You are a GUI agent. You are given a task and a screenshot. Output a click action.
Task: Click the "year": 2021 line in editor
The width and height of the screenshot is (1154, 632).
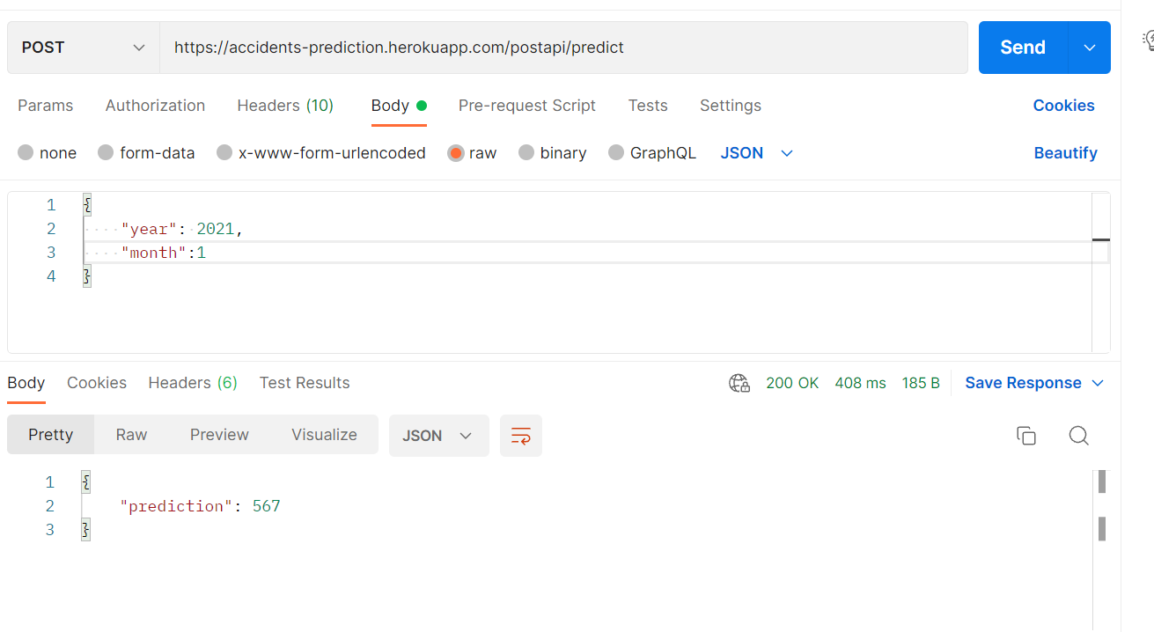point(181,229)
